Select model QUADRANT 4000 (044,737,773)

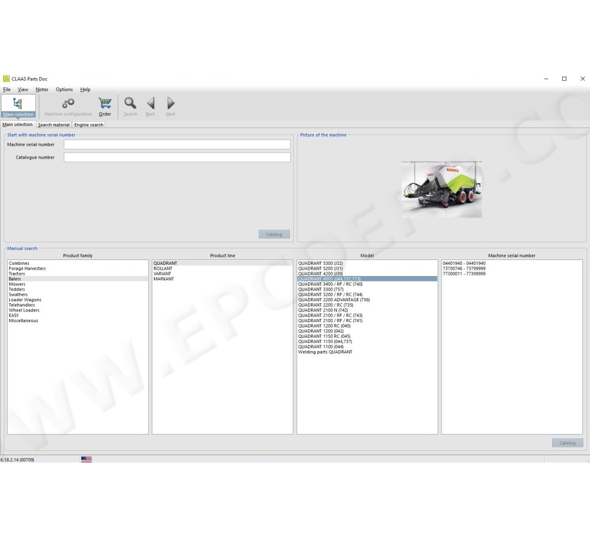coord(367,279)
